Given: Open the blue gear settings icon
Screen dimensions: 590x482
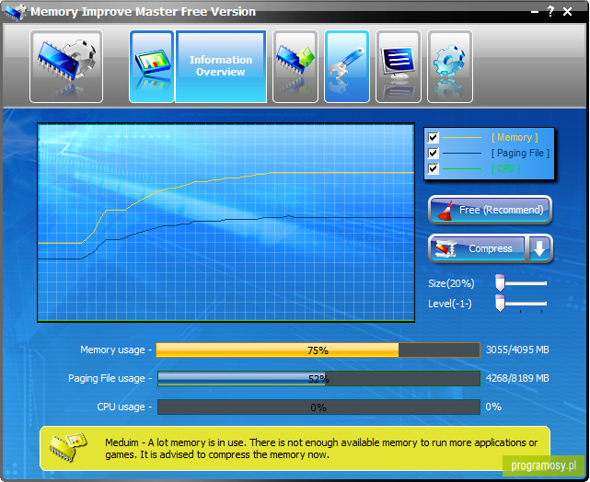Looking at the screenshot, I should tap(450, 66).
